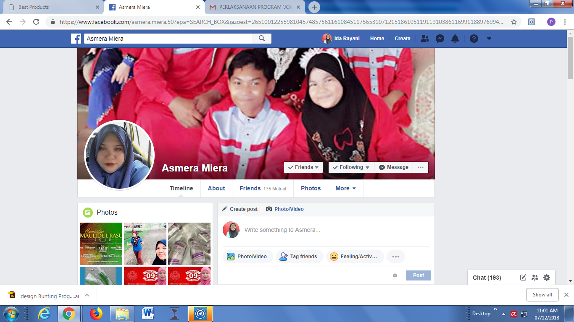The width and height of the screenshot is (574, 322).
Task: Expand the More profile tab menu
Action: coord(345,189)
